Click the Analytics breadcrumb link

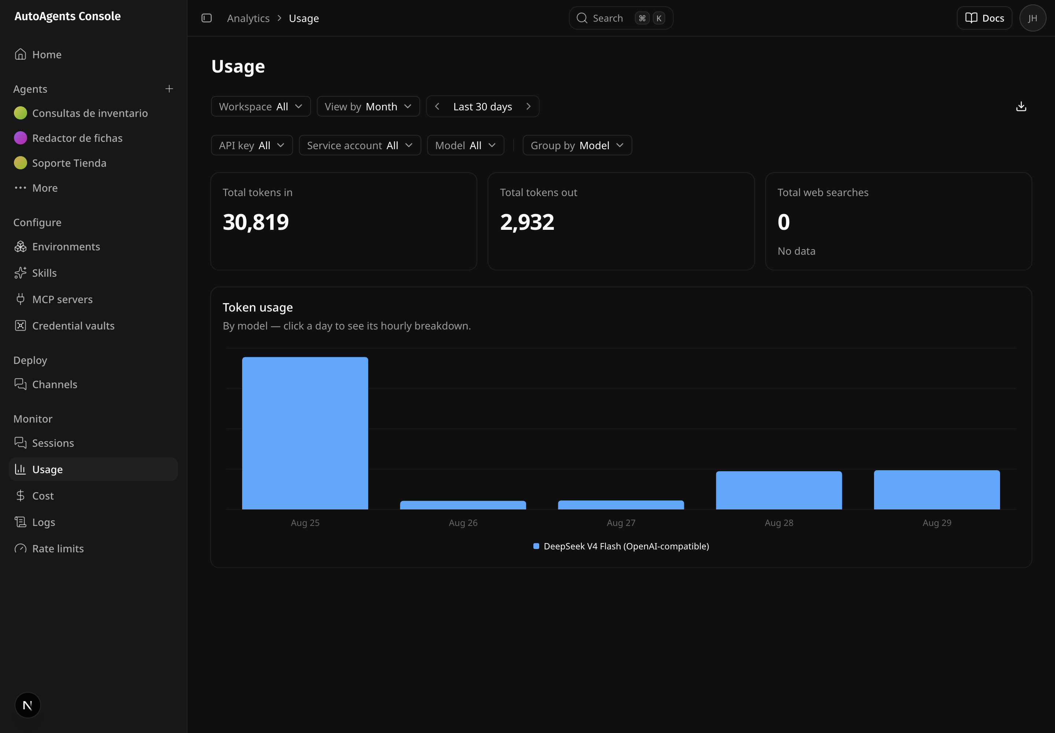[248, 18]
